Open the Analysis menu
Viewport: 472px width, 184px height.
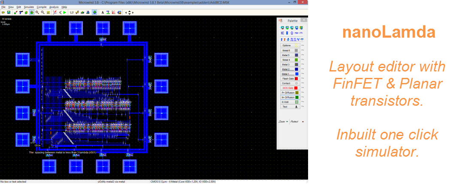point(54,7)
